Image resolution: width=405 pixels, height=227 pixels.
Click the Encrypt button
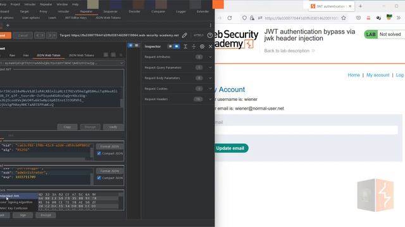click(46, 215)
